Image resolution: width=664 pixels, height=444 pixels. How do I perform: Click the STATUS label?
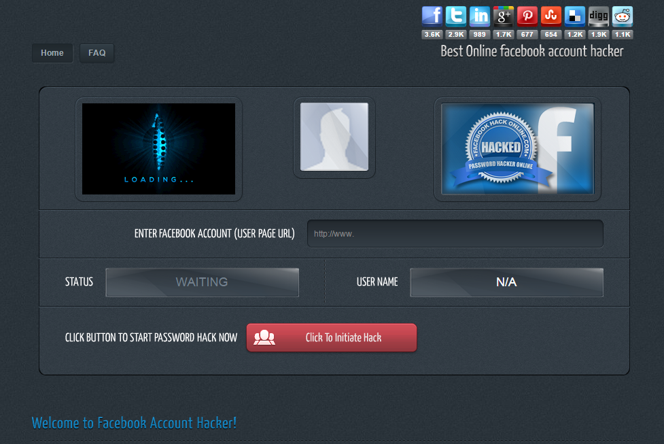[80, 281]
